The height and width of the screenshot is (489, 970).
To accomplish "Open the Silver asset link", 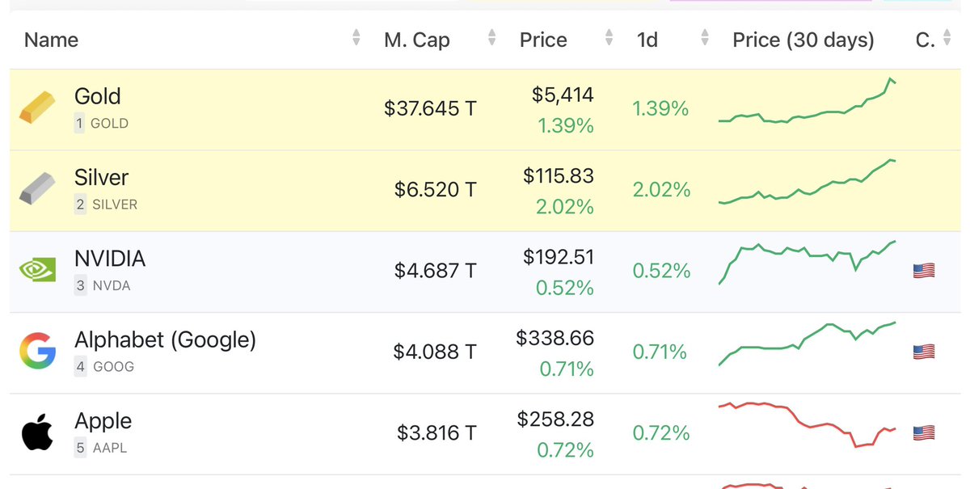I will coord(102,177).
